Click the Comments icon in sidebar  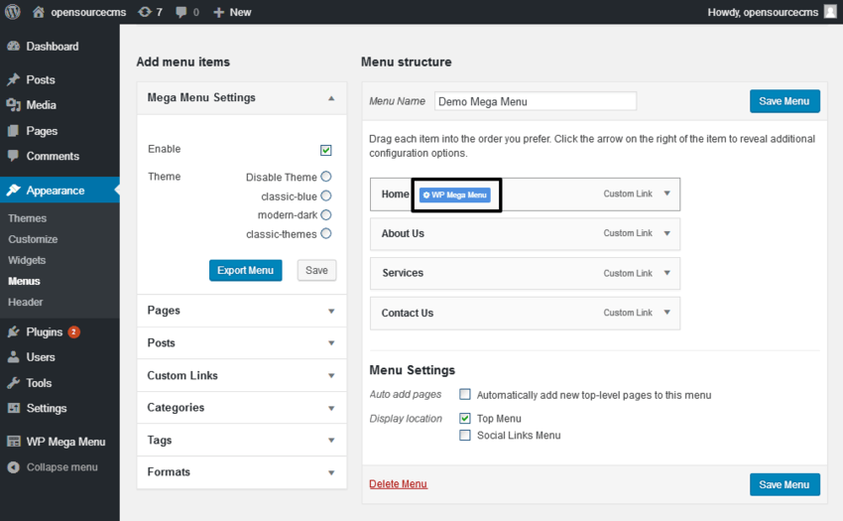point(14,156)
